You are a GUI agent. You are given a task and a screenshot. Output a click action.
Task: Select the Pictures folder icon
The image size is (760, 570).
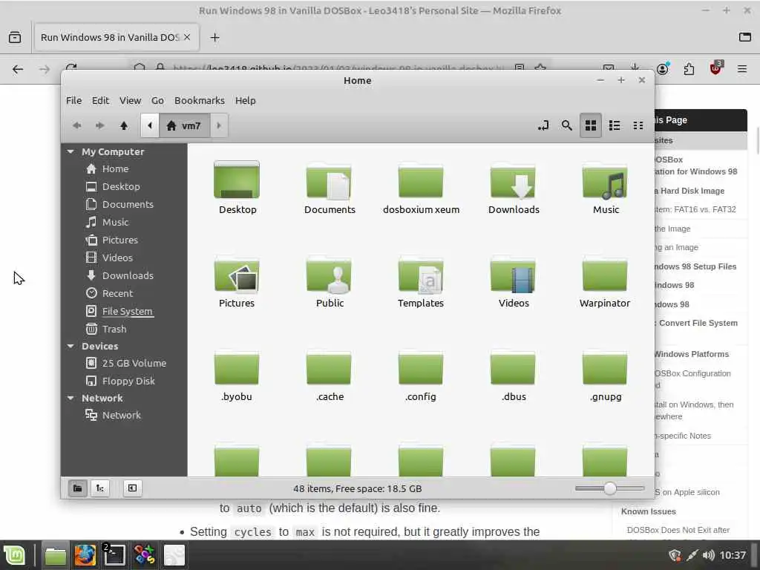(x=237, y=275)
